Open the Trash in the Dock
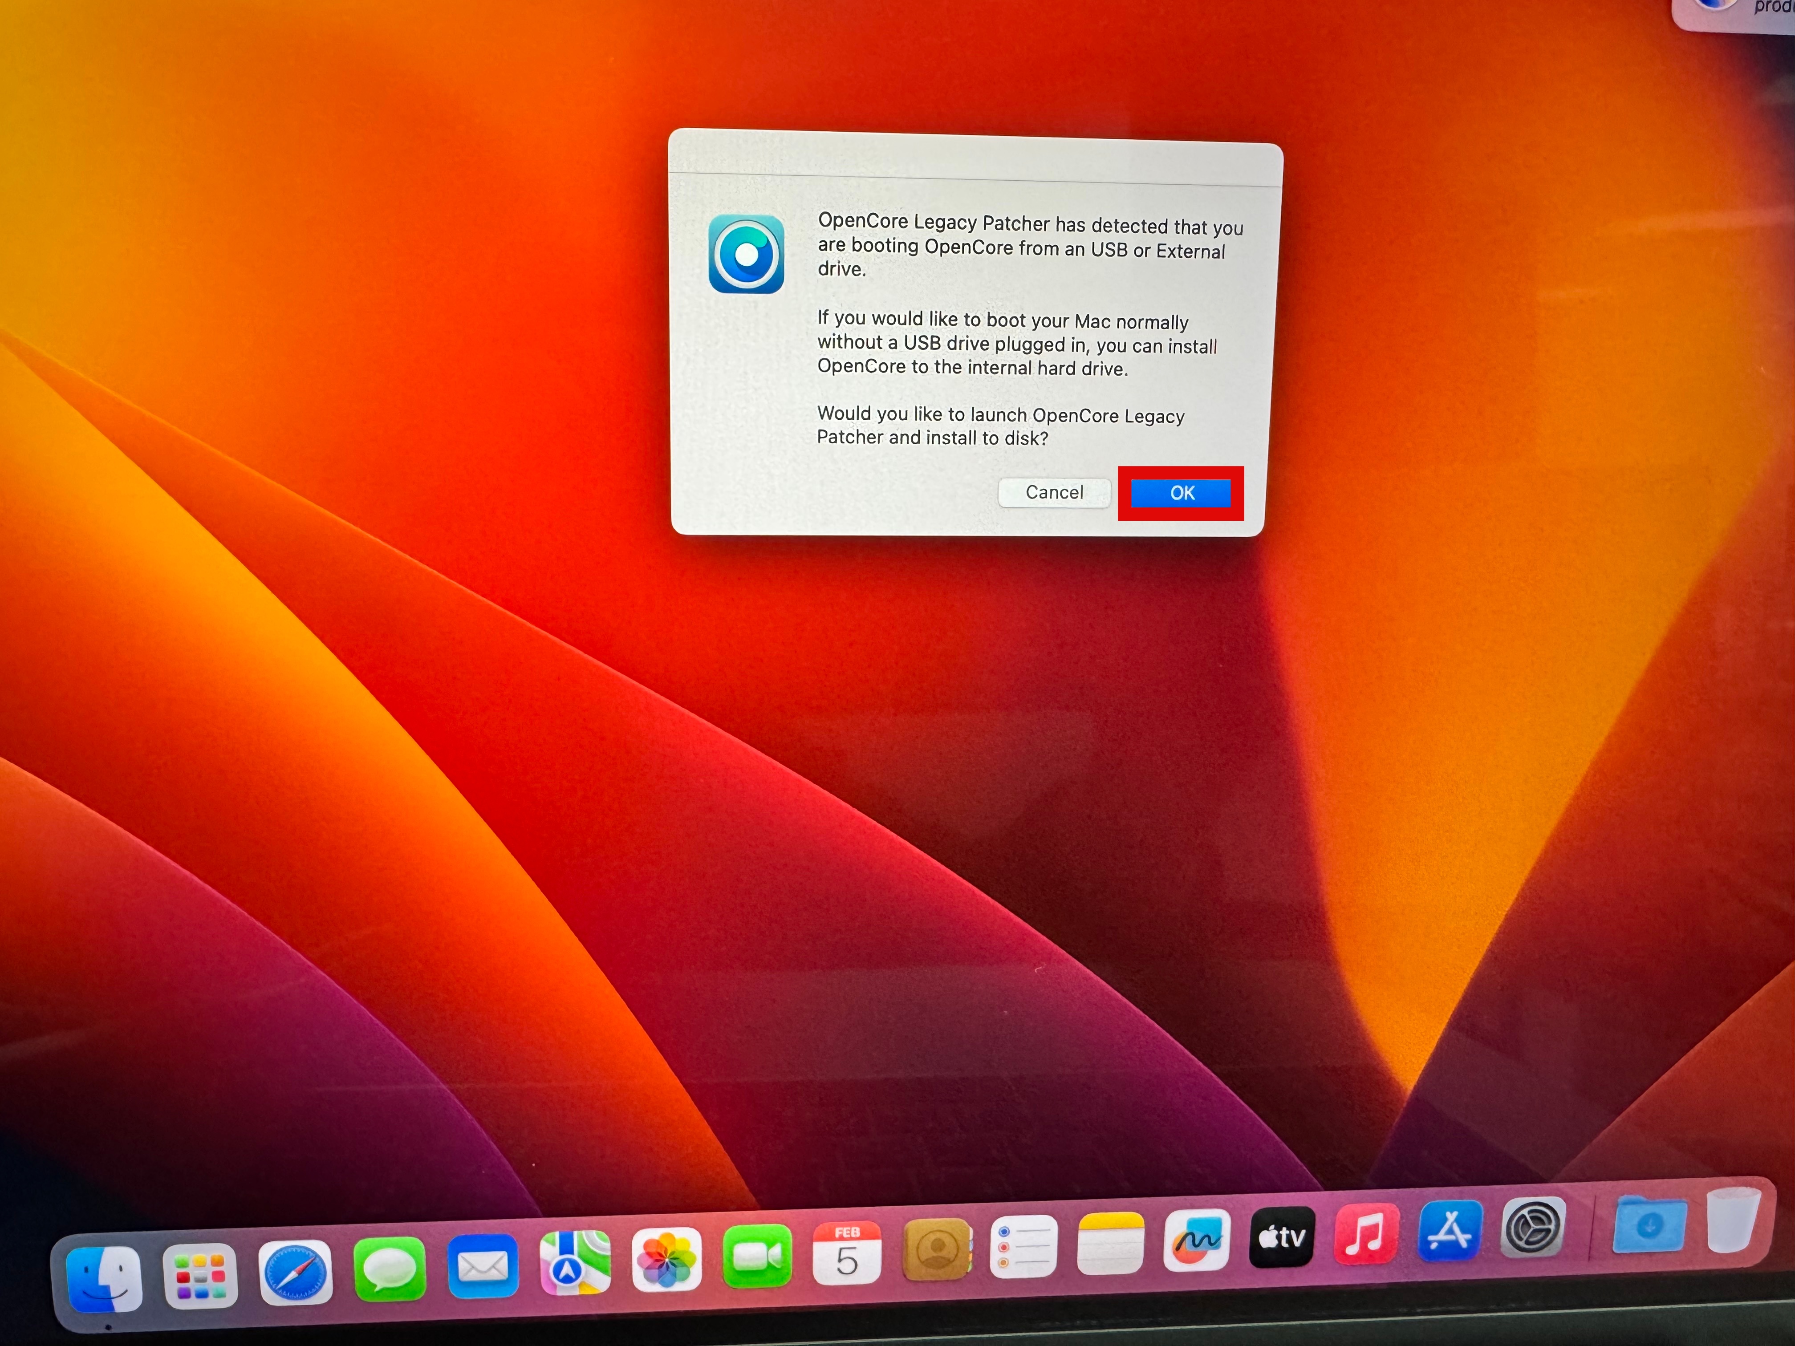 tap(1733, 1220)
